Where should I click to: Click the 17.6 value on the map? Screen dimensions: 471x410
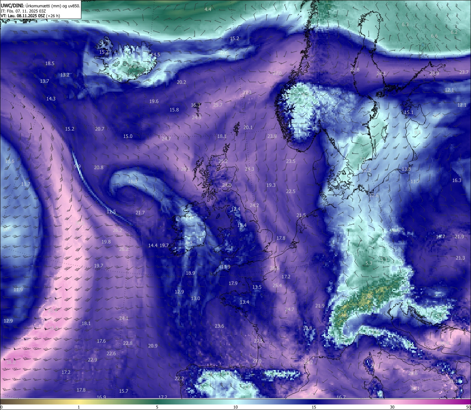point(101,341)
